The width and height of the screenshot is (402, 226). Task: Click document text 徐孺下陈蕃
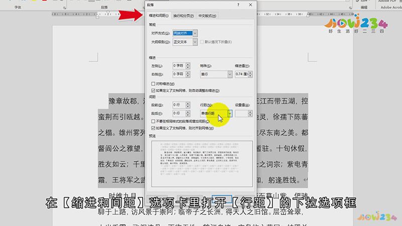290,117
